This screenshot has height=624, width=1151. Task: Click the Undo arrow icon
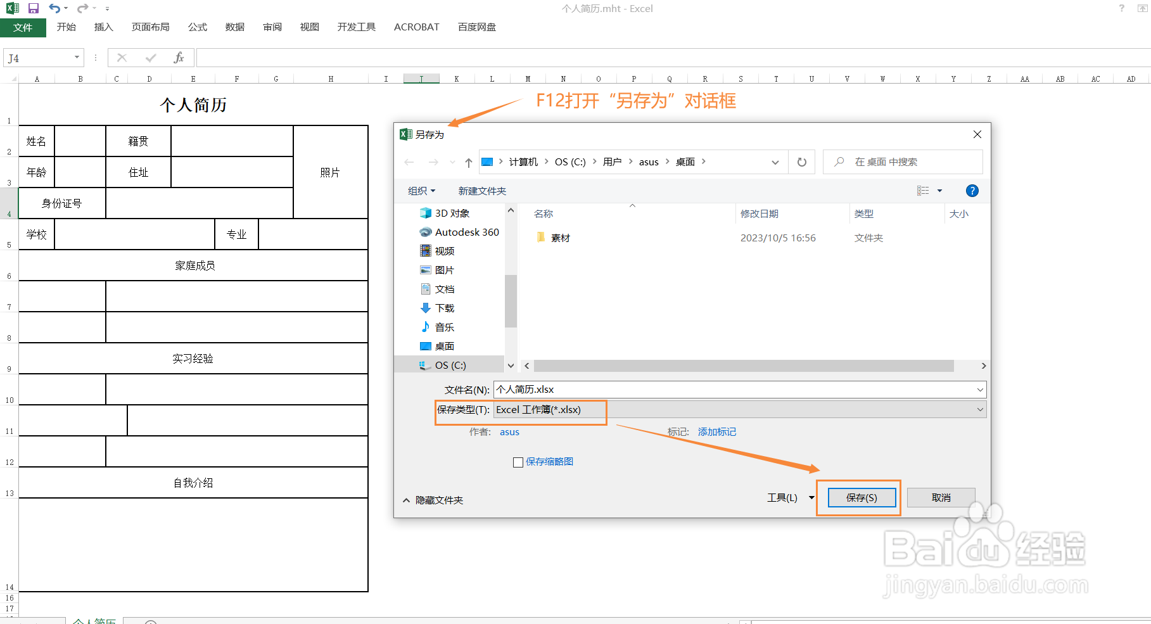pos(53,8)
